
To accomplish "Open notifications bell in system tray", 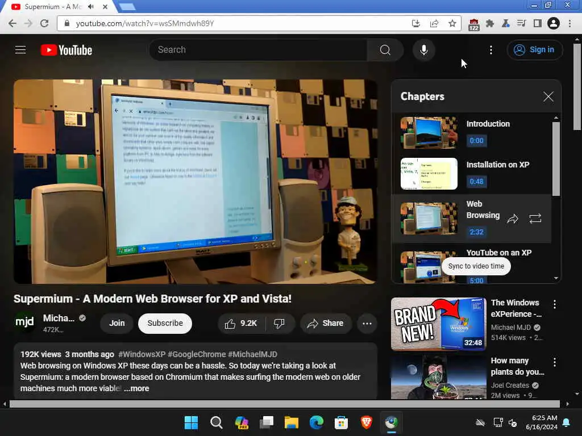I will click(566, 422).
